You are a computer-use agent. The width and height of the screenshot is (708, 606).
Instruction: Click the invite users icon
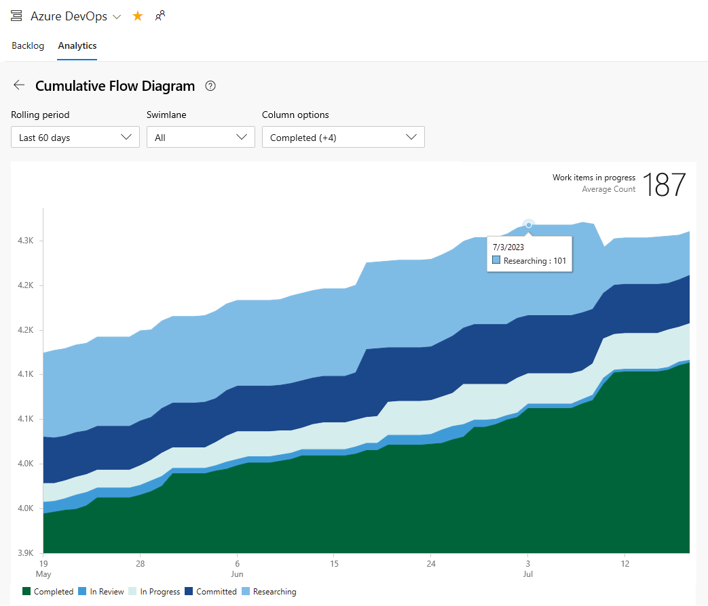pyautogui.click(x=160, y=16)
